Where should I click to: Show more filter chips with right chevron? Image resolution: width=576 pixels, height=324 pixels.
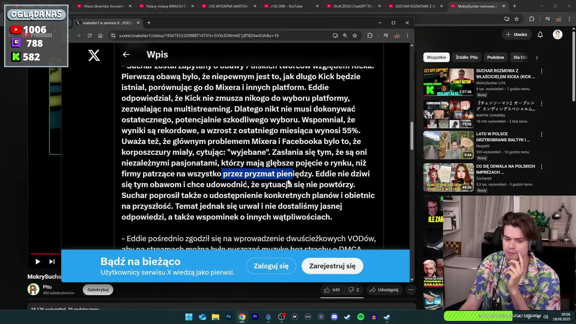(x=536, y=57)
